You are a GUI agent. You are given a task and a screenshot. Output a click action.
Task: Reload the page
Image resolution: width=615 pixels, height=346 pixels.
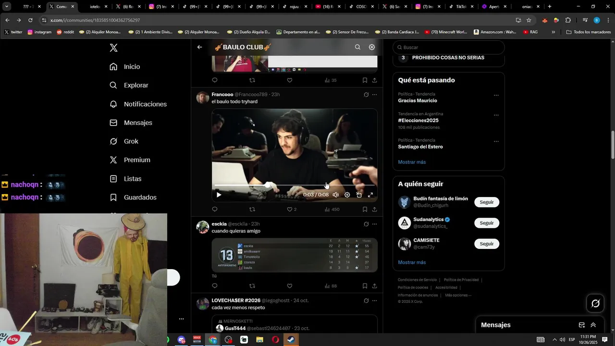tap(30, 20)
